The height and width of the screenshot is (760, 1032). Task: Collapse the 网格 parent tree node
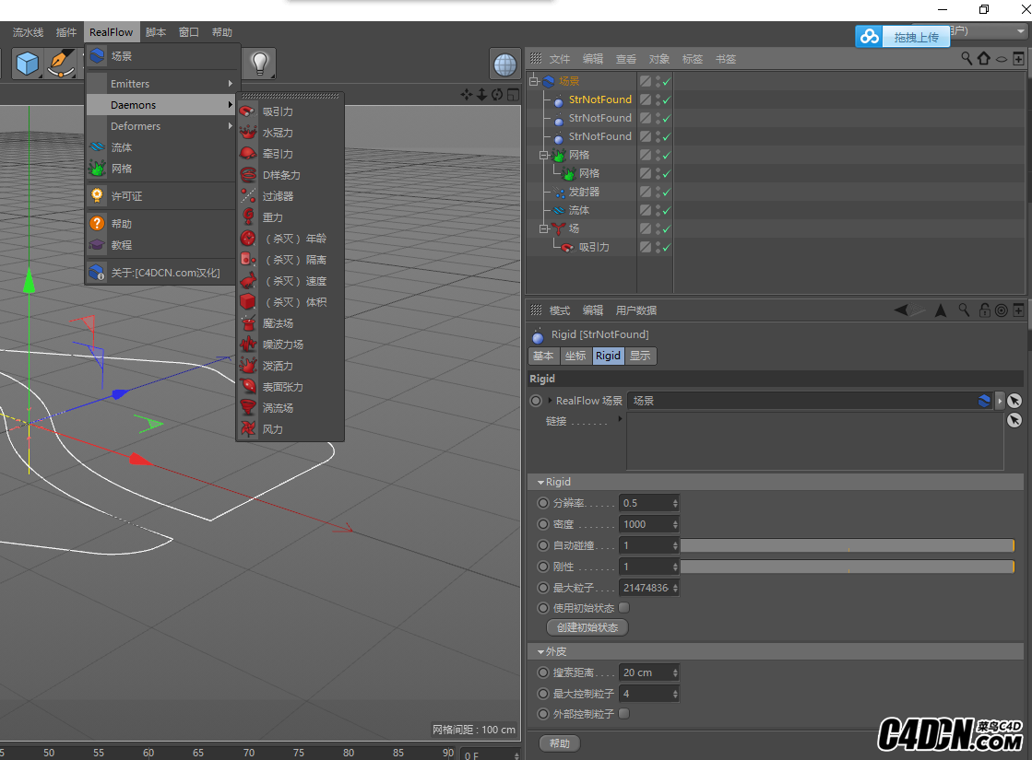pos(543,155)
